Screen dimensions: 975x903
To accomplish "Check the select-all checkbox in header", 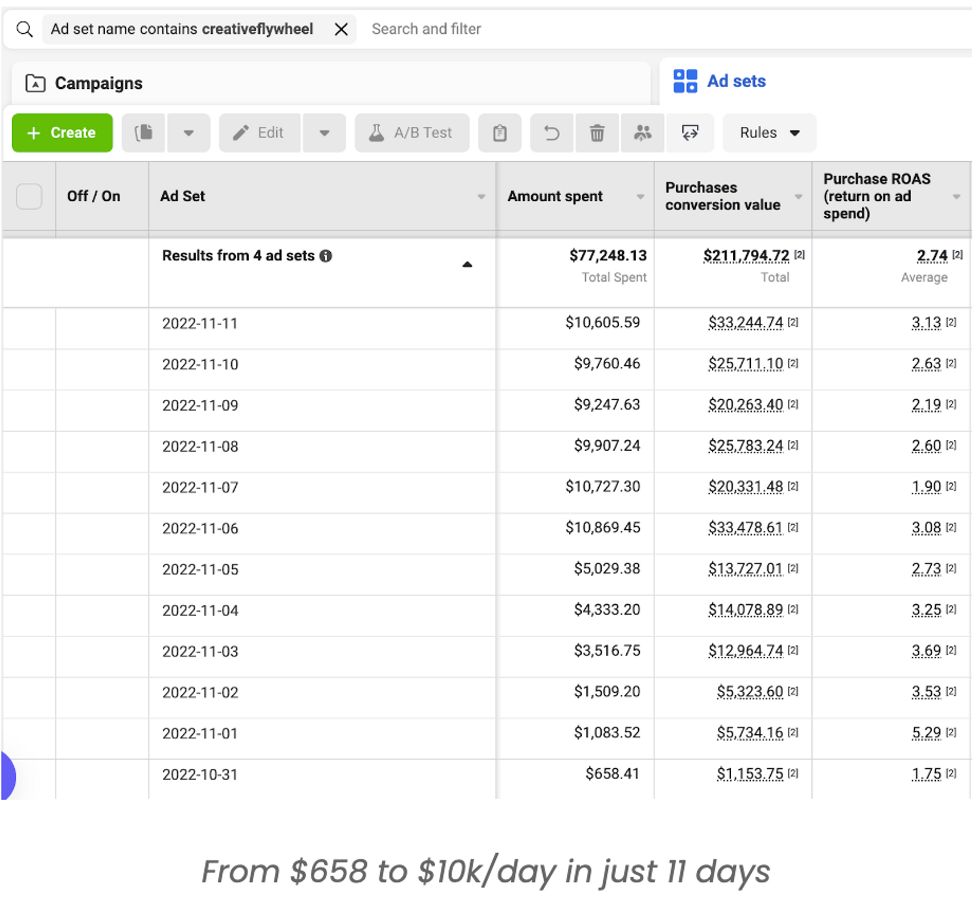I will [29, 196].
